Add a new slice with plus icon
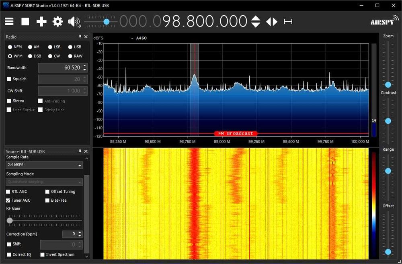 pos(41,22)
